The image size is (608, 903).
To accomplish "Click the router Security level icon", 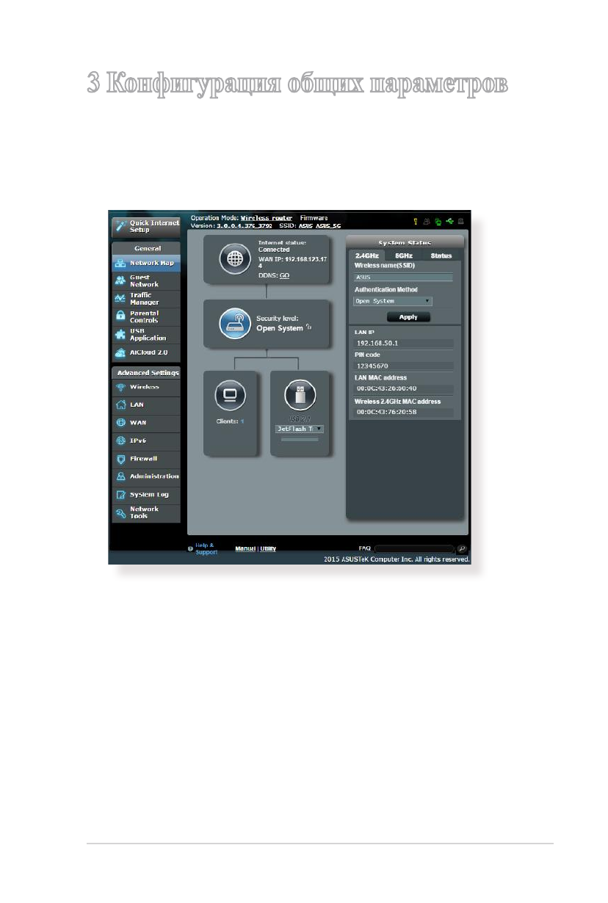I will (x=236, y=324).
